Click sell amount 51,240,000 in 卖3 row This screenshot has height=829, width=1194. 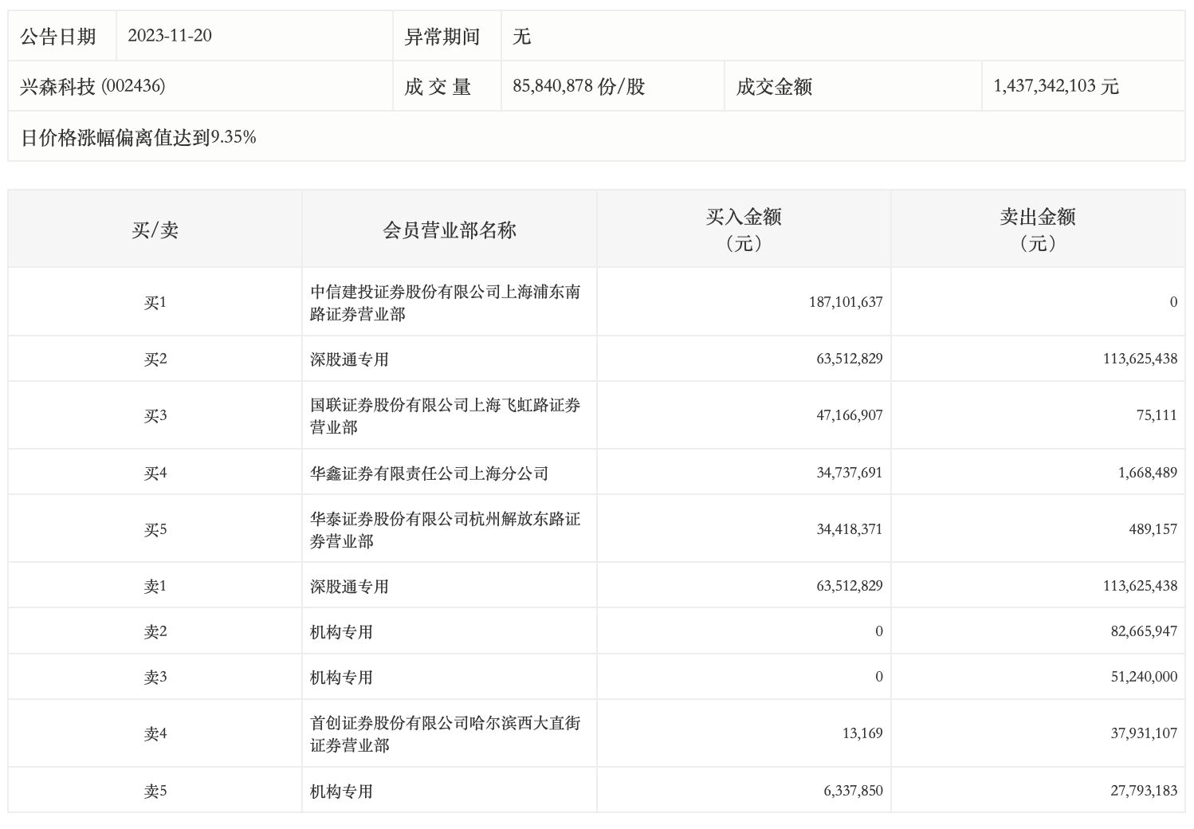(x=1143, y=677)
